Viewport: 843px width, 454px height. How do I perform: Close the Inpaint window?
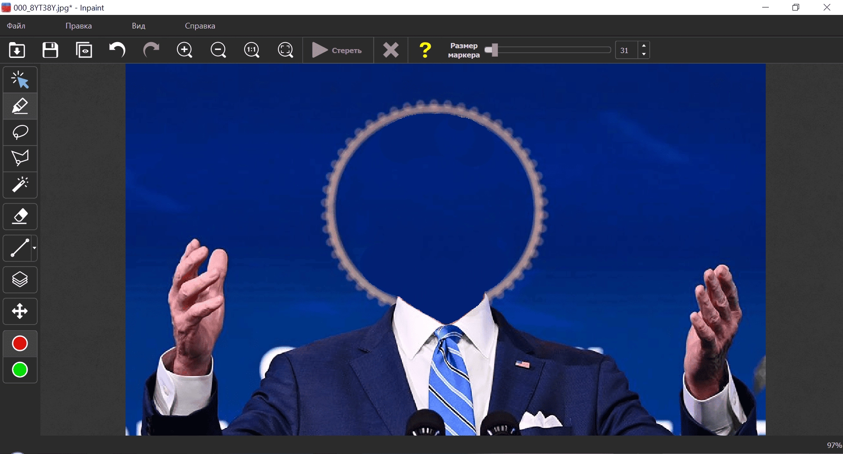[827, 7]
